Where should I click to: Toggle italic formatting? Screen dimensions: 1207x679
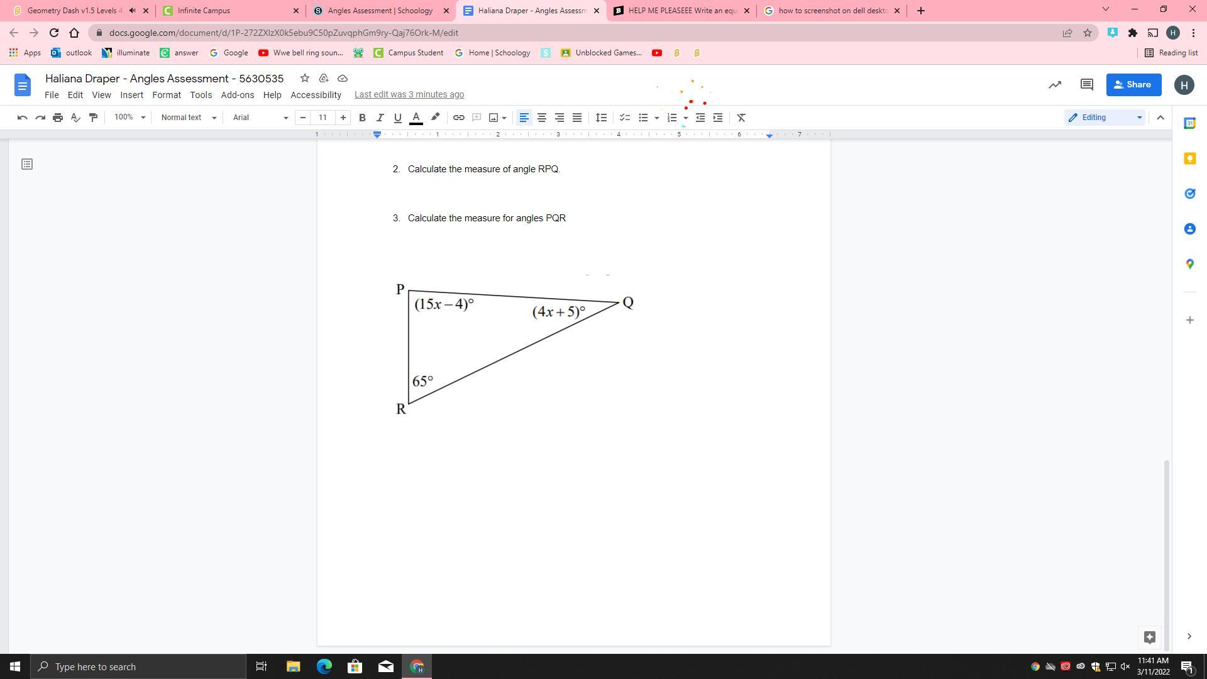(x=380, y=118)
